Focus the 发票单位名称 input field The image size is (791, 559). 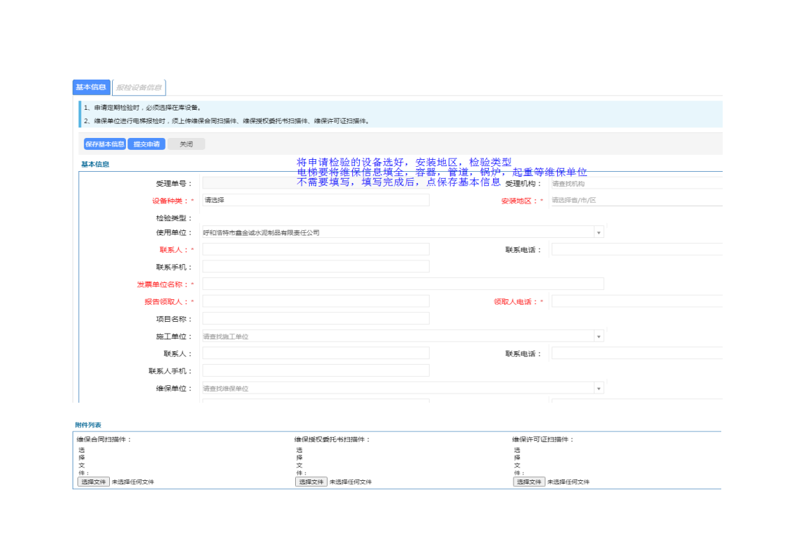(403, 284)
